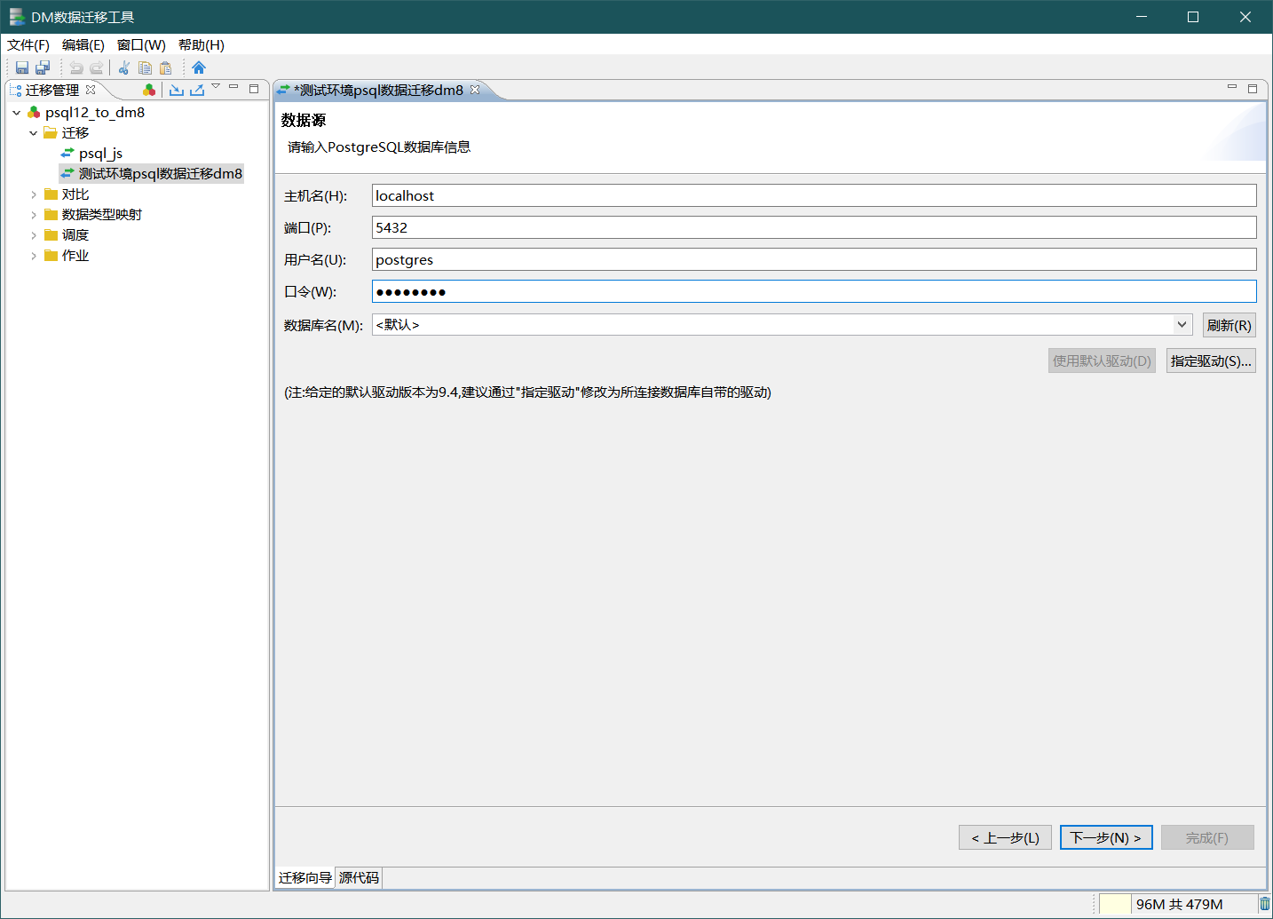Expand the 对比 folder
The height and width of the screenshot is (919, 1273).
(x=33, y=194)
